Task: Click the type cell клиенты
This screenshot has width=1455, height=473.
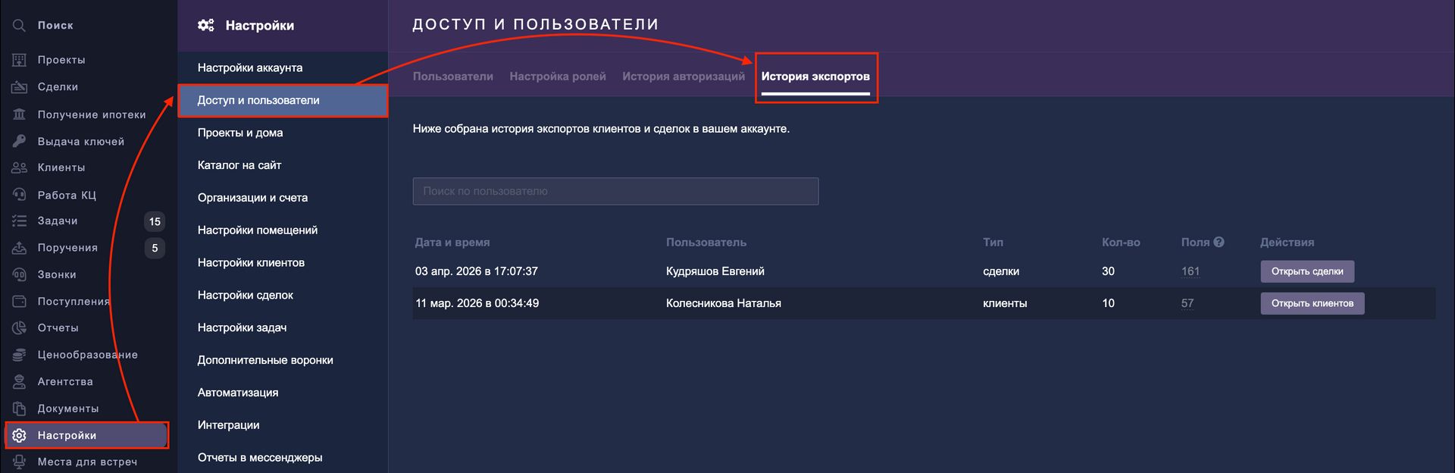Action: [1005, 303]
